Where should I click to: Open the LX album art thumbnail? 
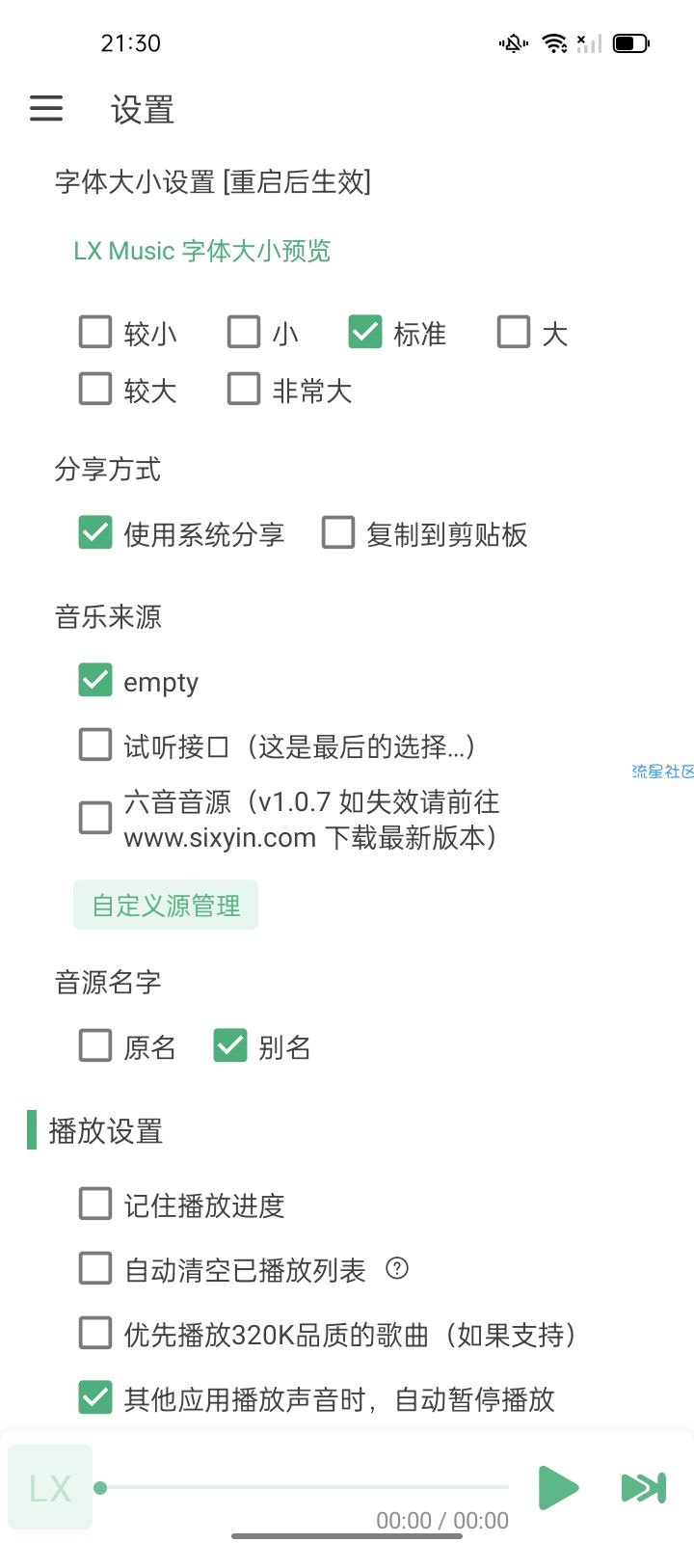[50, 1487]
